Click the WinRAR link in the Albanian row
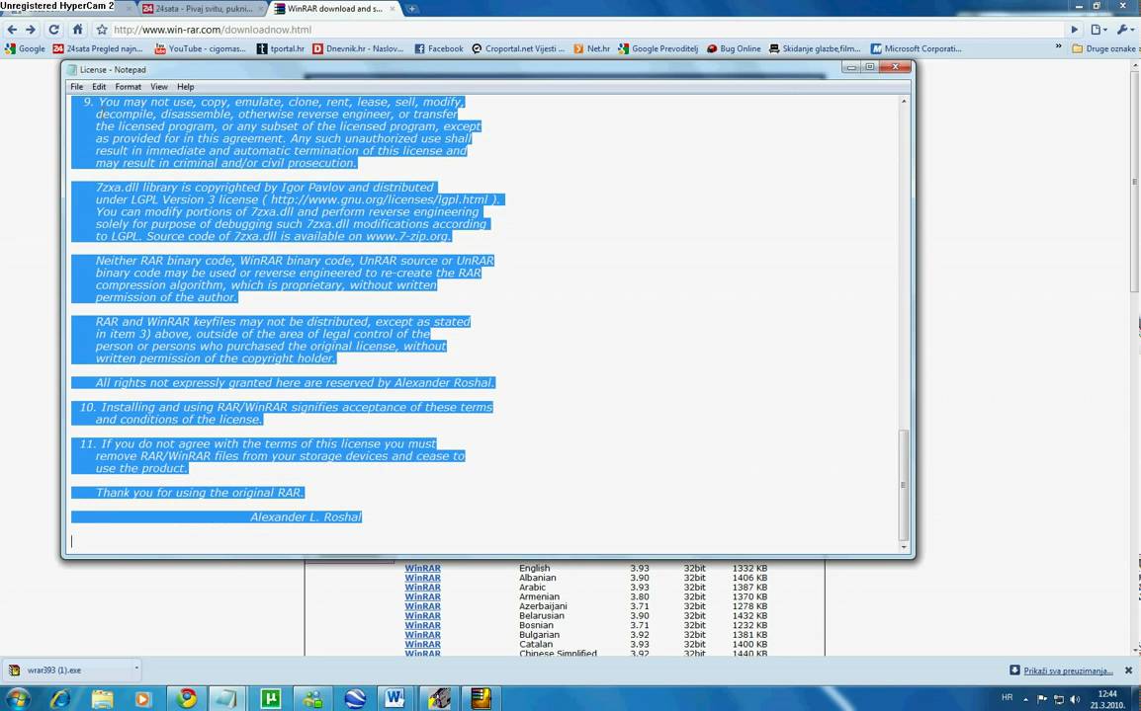Image resolution: width=1141 pixels, height=711 pixels. click(423, 578)
